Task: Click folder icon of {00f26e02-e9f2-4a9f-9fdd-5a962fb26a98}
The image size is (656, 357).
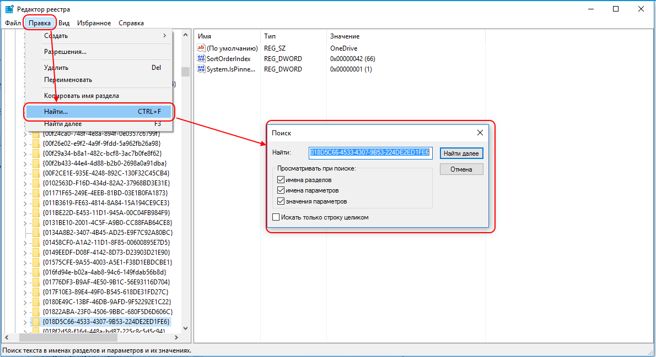Action: [36, 144]
